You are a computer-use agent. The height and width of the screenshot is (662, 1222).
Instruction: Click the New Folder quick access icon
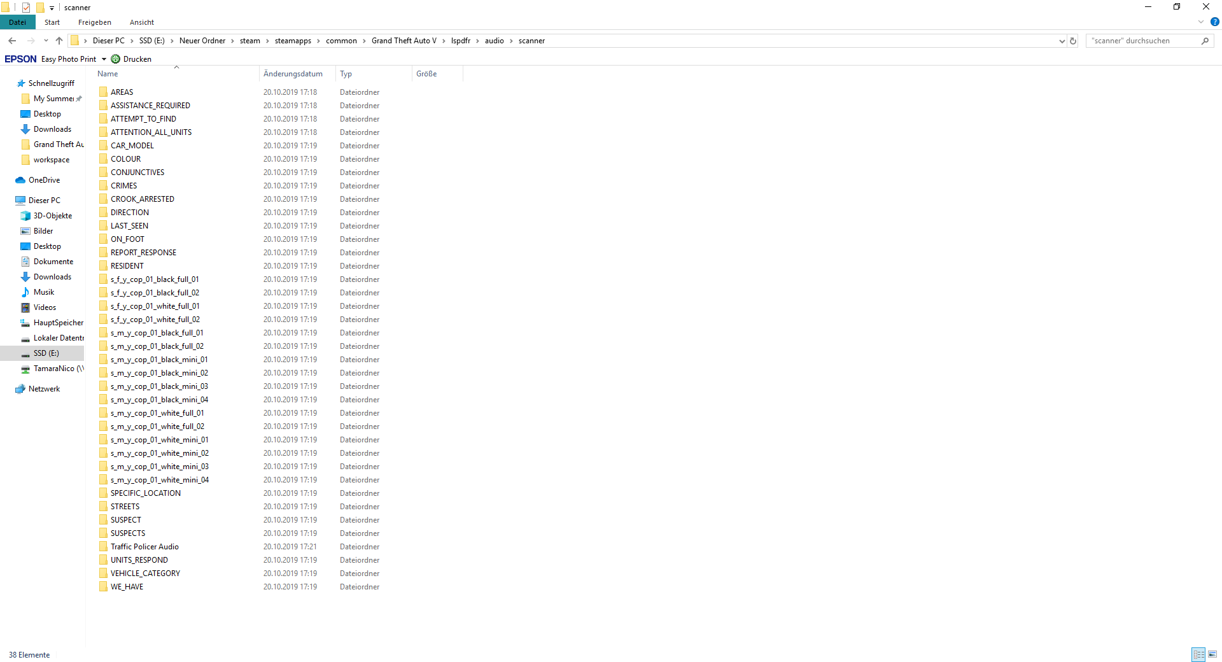point(40,8)
